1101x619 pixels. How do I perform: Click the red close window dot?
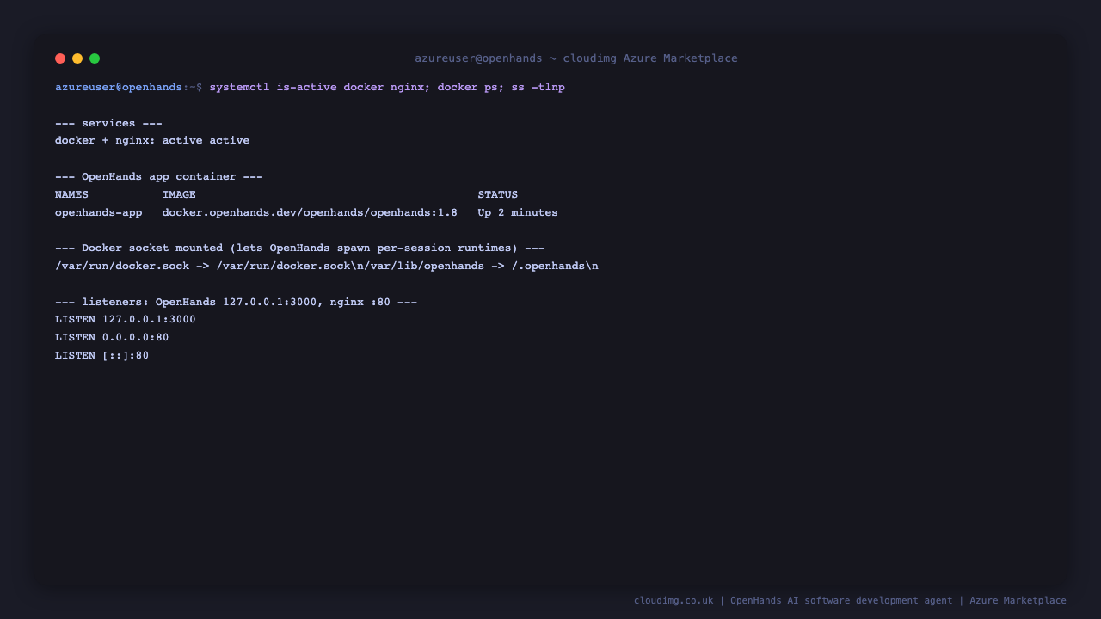[60, 58]
